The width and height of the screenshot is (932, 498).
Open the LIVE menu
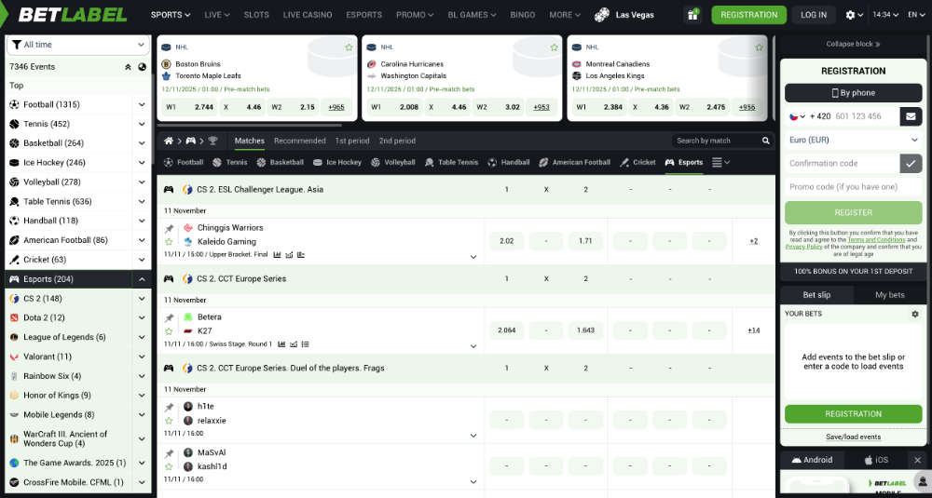pos(217,15)
